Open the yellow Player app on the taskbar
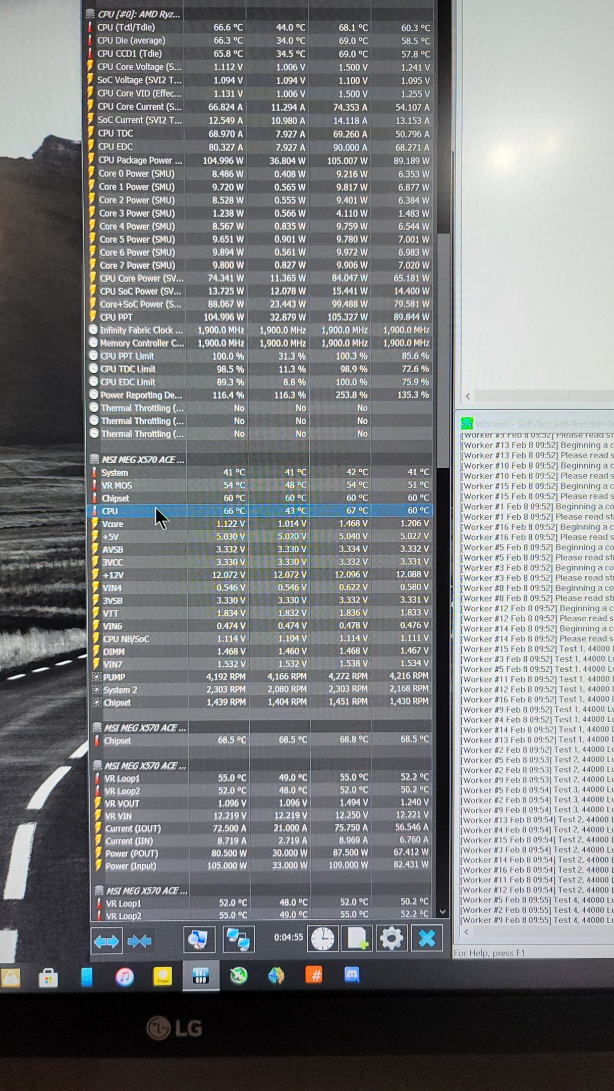 tap(162, 976)
